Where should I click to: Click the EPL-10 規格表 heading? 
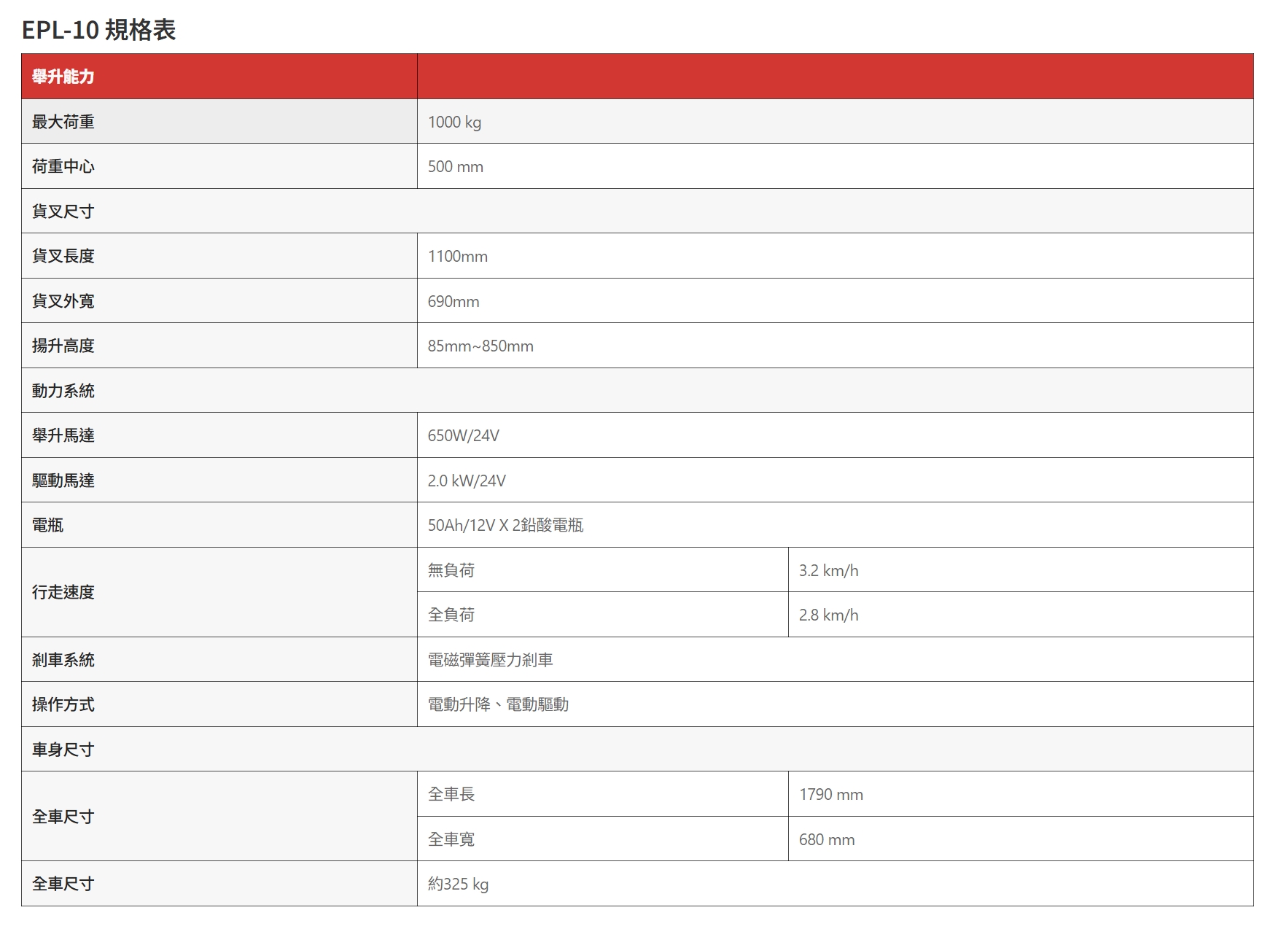pyautogui.click(x=98, y=30)
